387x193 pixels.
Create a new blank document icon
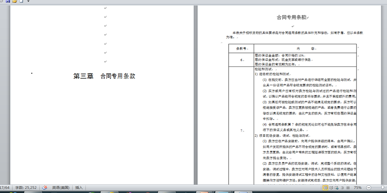[x=21, y=1]
